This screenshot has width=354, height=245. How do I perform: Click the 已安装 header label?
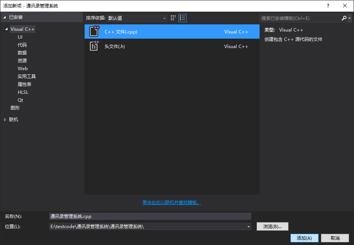tap(16, 17)
